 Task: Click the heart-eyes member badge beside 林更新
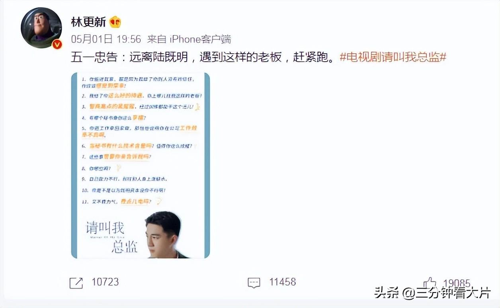tap(115, 22)
